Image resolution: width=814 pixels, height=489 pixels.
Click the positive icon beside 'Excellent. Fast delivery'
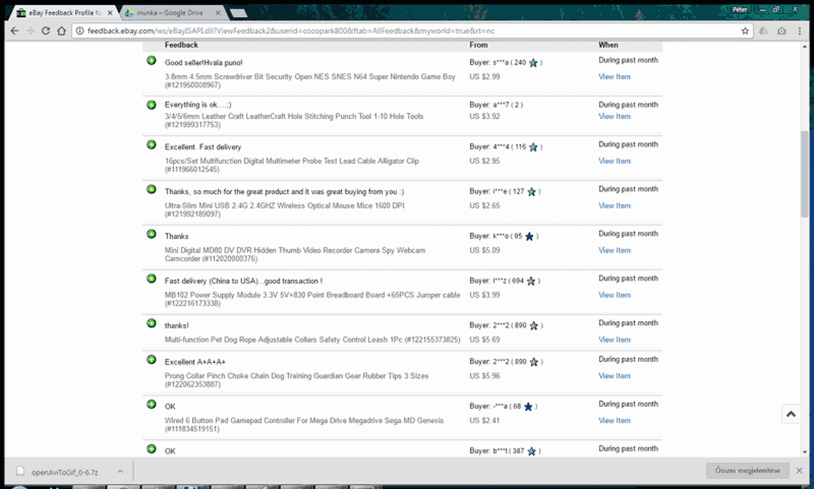pyautogui.click(x=151, y=144)
